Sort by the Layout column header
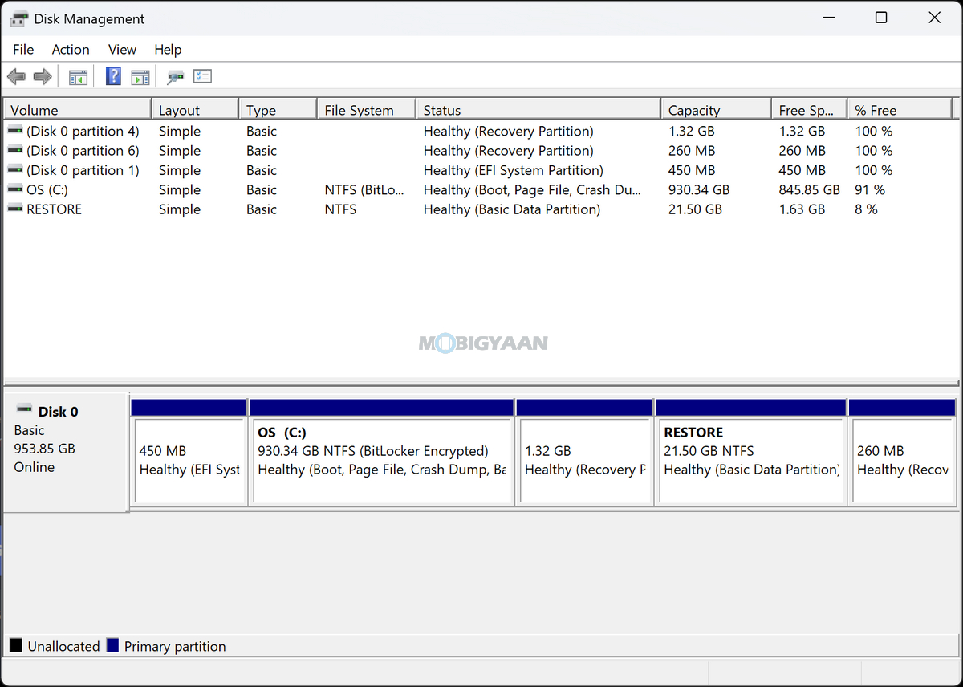This screenshot has width=963, height=687. click(x=195, y=110)
